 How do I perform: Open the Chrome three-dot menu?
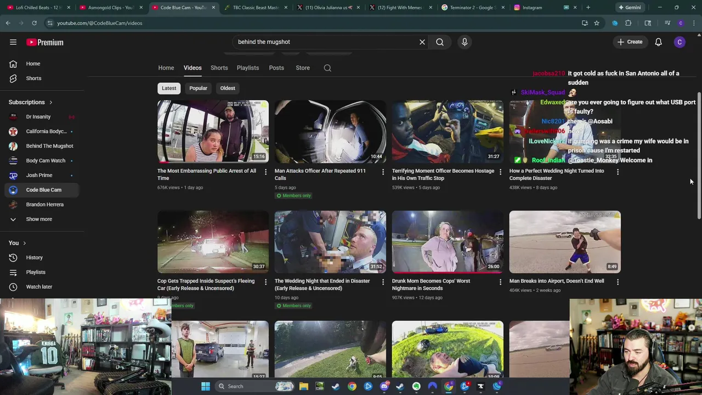pos(694,23)
